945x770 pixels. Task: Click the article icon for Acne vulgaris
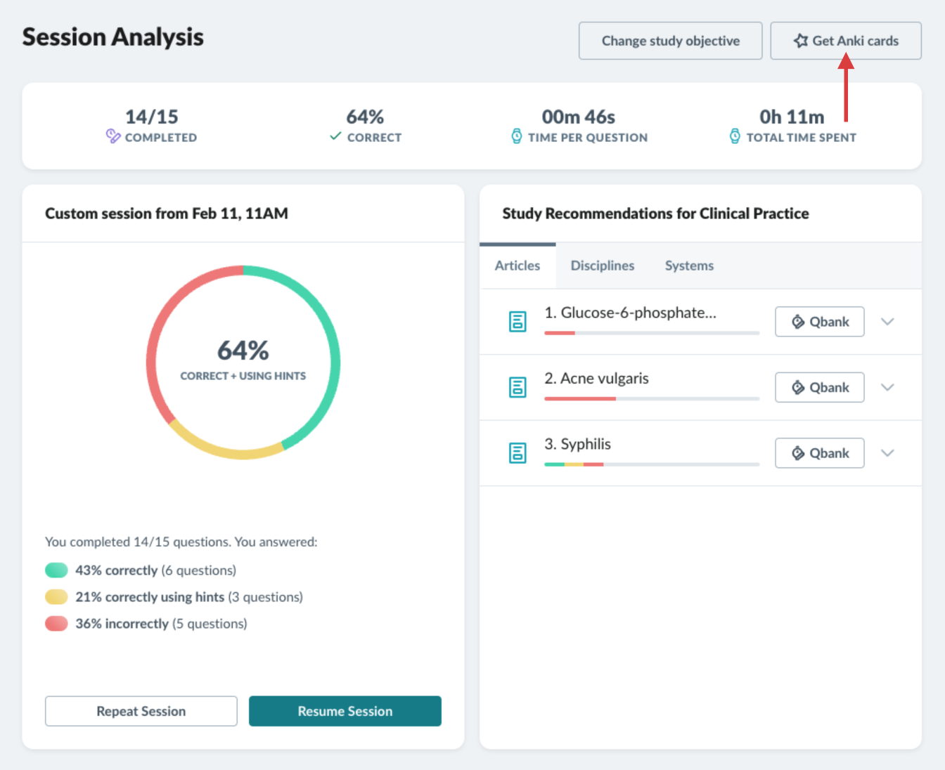517,387
